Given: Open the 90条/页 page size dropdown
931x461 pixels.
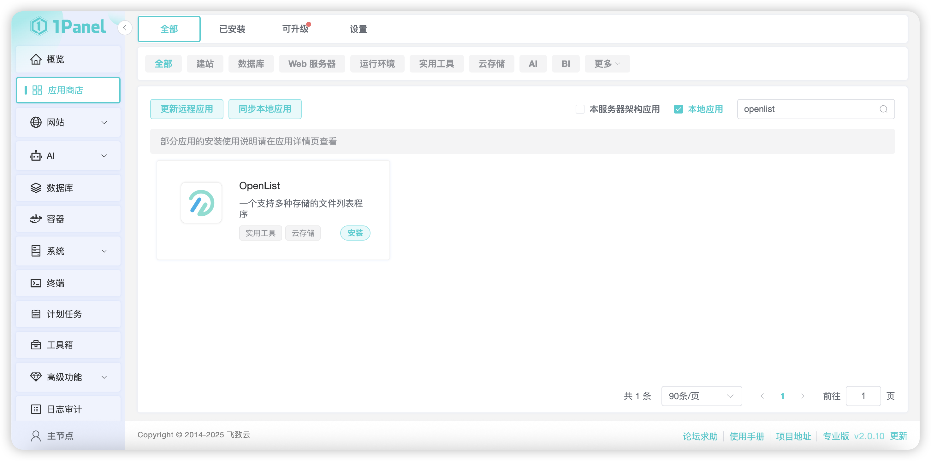Looking at the screenshot, I should 701,396.
